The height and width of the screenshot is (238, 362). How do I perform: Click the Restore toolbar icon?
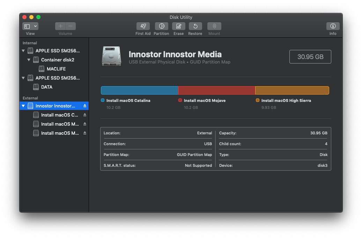195,26
